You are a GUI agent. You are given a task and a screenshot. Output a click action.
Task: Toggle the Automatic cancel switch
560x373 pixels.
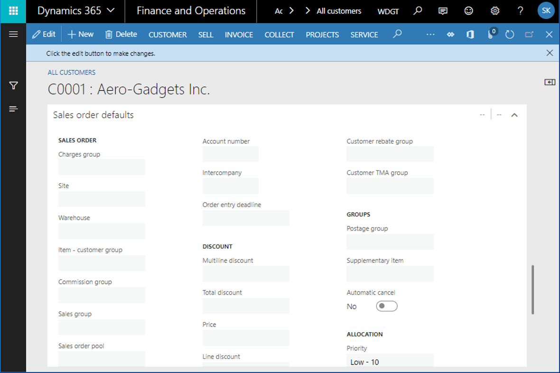(x=386, y=306)
